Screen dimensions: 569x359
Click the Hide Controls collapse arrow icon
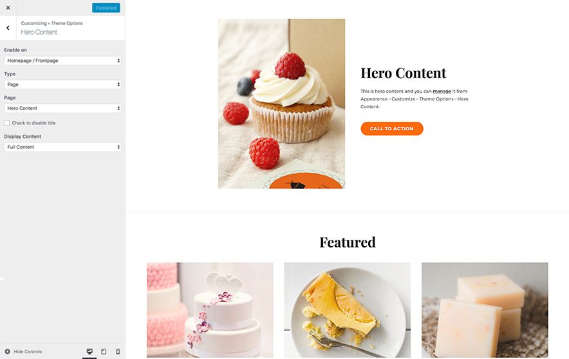pos(7,351)
